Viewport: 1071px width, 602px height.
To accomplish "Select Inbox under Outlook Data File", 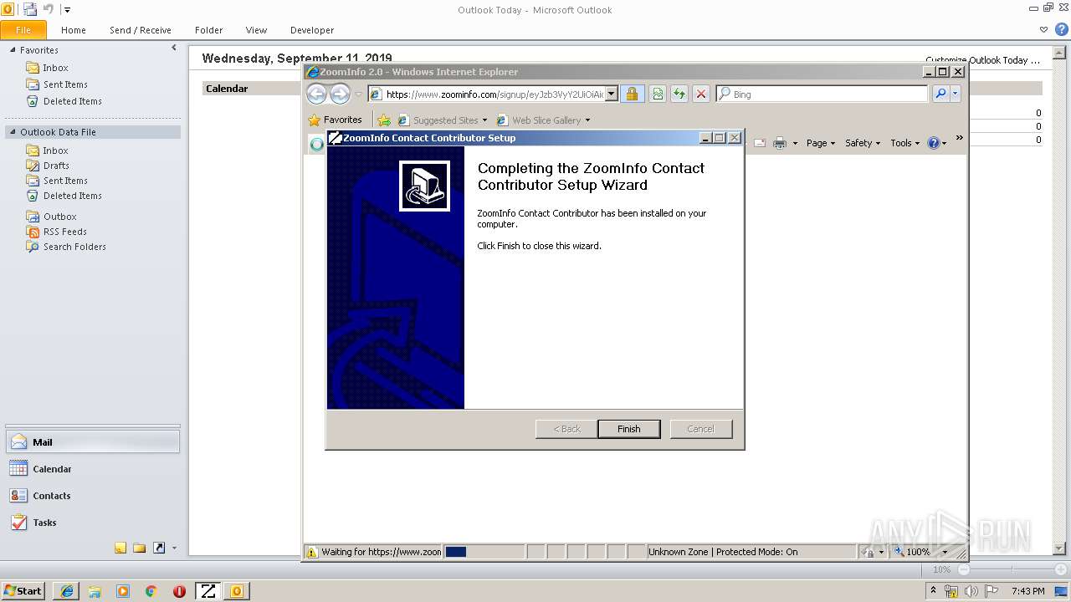I will coord(55,150).
